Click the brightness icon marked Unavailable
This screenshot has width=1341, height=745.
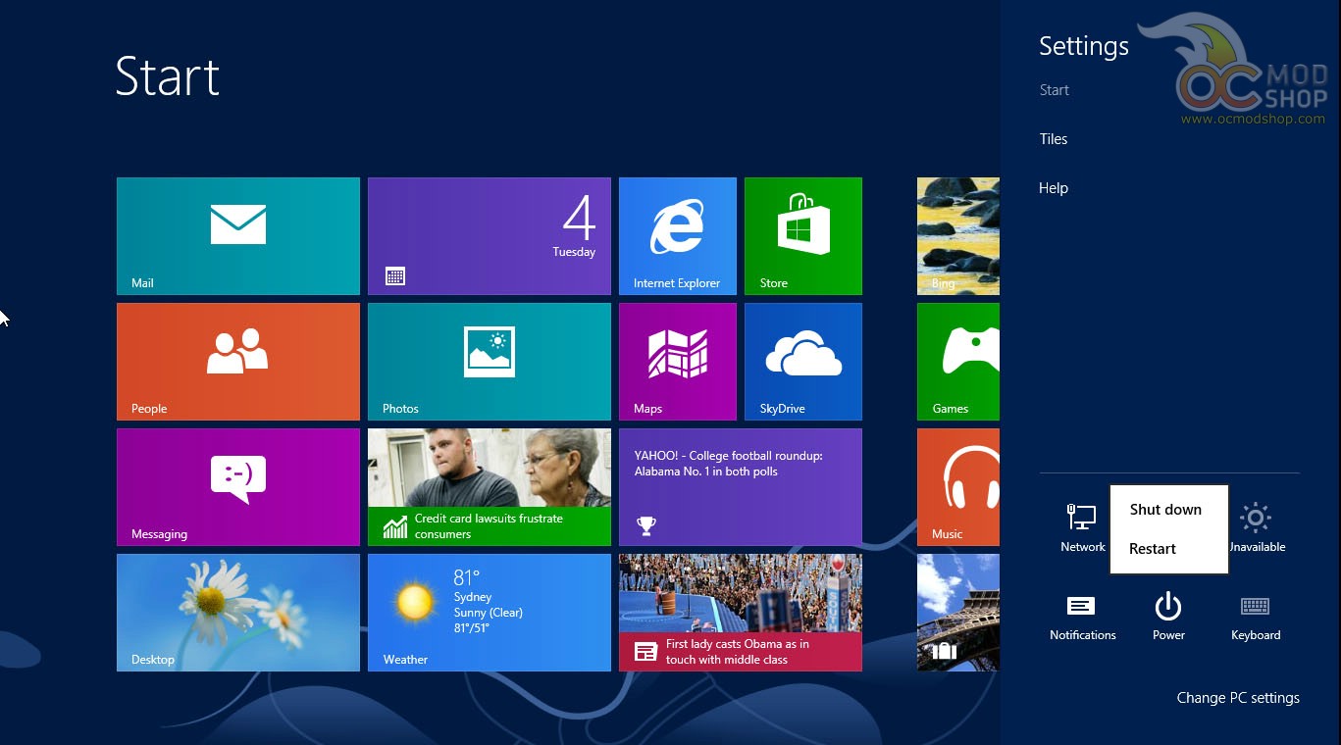[1256, 527]
